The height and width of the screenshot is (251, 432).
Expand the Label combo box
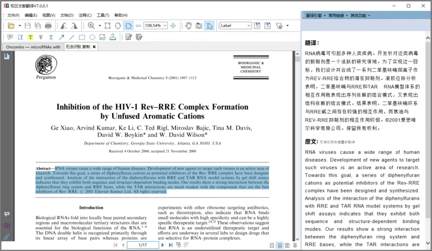pos(249,26)
